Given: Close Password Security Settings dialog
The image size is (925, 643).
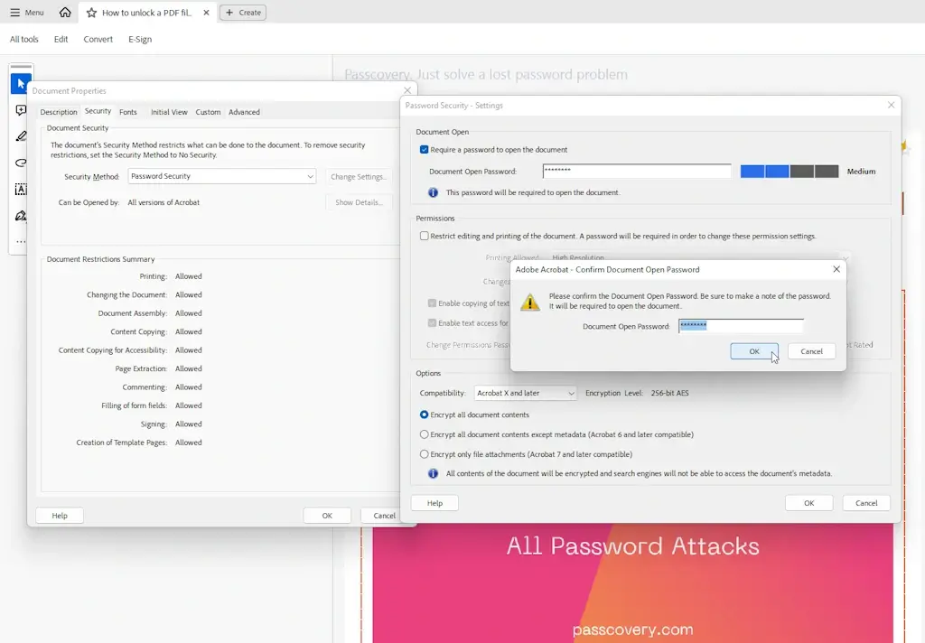Looking at the screenshot, I should pos(892,105).
